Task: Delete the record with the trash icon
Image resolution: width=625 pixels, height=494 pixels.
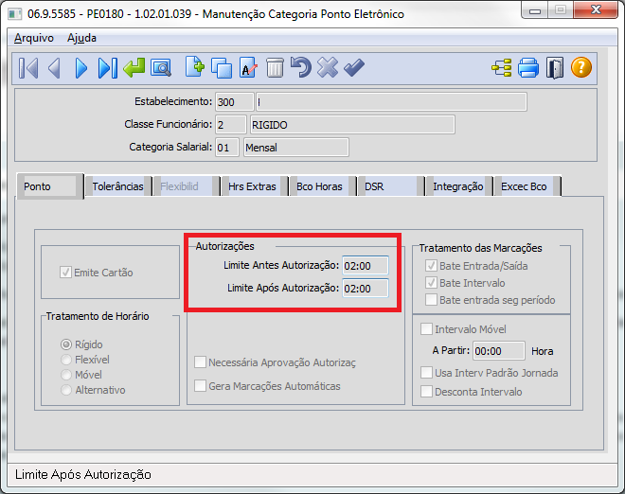Action: [275, 68]
